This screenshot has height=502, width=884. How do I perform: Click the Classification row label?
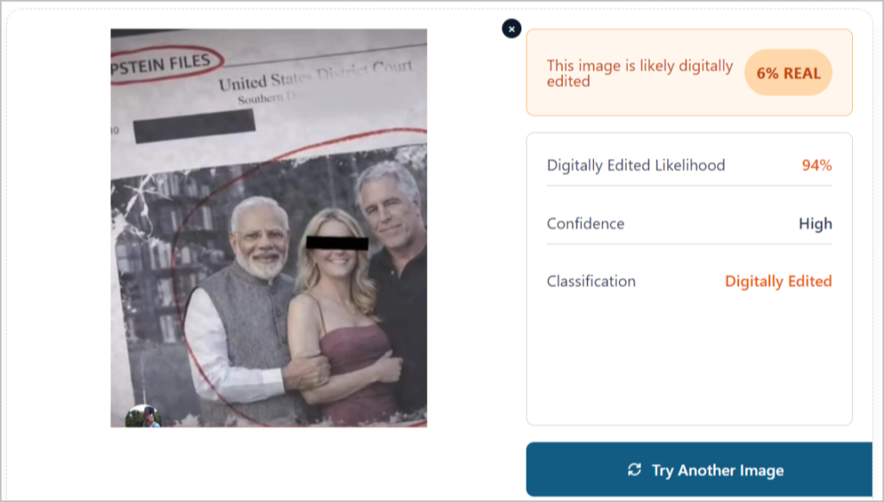[590, 281]
